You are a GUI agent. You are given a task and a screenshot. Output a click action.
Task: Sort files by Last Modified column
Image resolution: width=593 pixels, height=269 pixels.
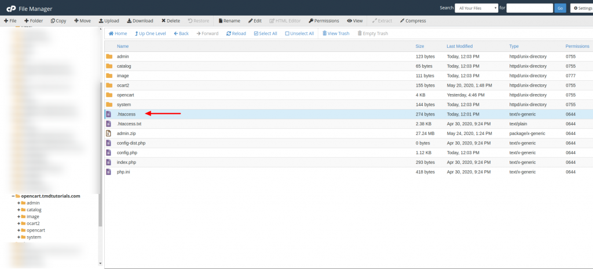coord(460,46)
